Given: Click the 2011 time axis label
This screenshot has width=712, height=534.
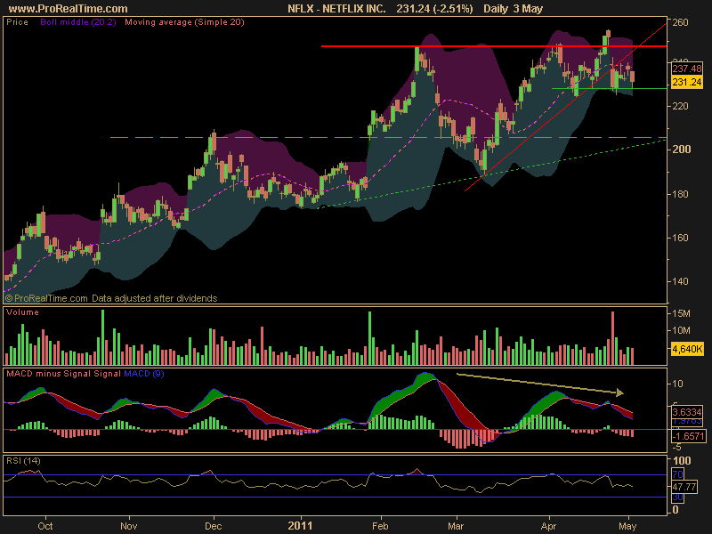Looking at the screenshot, I should click(x=300, y=526).
